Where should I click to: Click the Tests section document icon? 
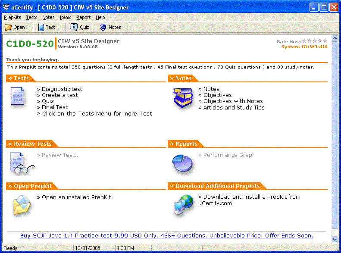click(17, 96)
